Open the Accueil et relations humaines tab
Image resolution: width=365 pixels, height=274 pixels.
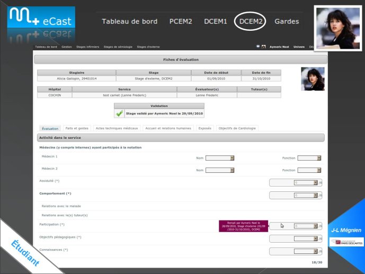click(x=168, y=128)
